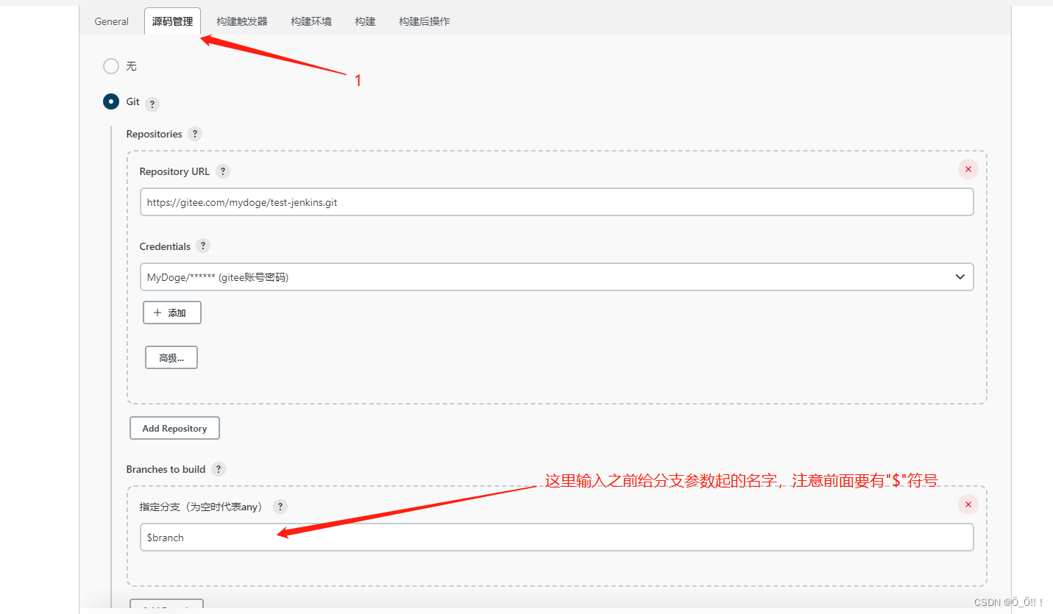Show help for 指定分支 field
The height and width of the screenshot is (614, 1053).
pyautogui.click(x=280, y=507)
